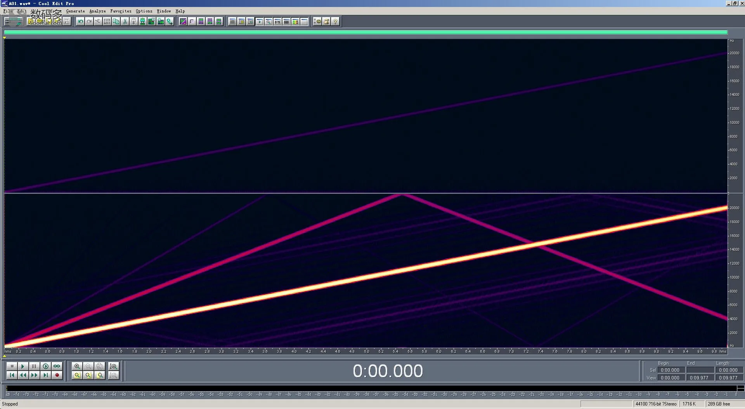This screenshot has height=409, width=745.
Task: Click the 0:15 time window toolbar icon
Action: [277, 22]
